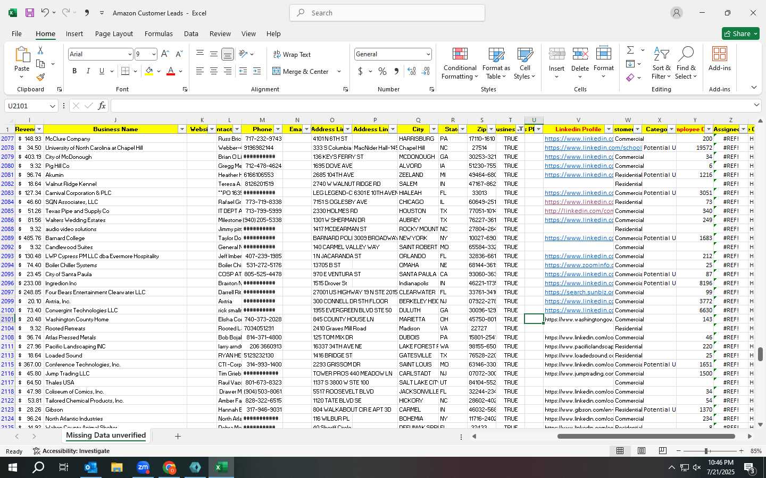Viewport: 766px width, 478px height.
Task: Click Decrease Indent icon
Action: [x=243, y=71]
